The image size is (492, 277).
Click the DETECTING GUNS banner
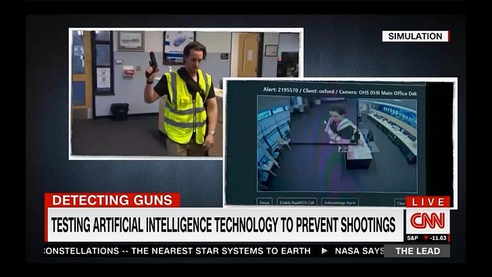[x=112, y=200]
